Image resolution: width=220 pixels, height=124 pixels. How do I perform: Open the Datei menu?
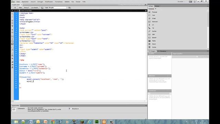[x=18, y=2]
